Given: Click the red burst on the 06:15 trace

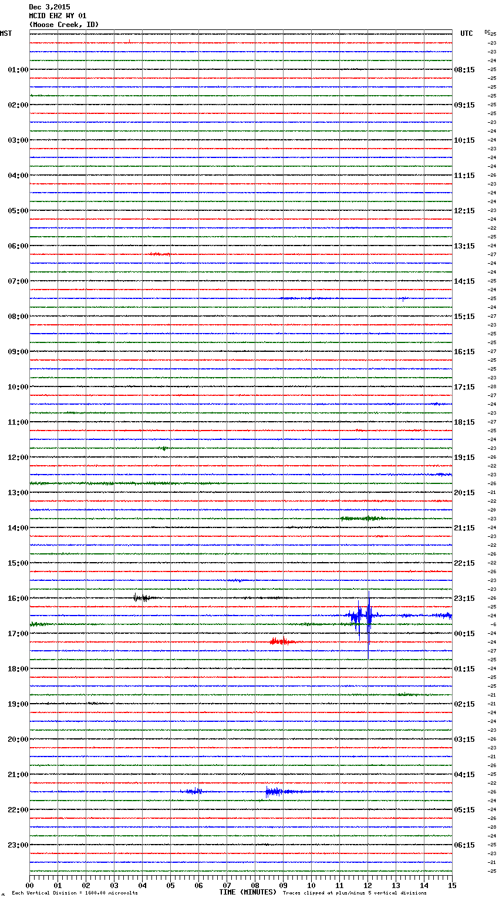Looking at the screenshot, I should (160, 254).
